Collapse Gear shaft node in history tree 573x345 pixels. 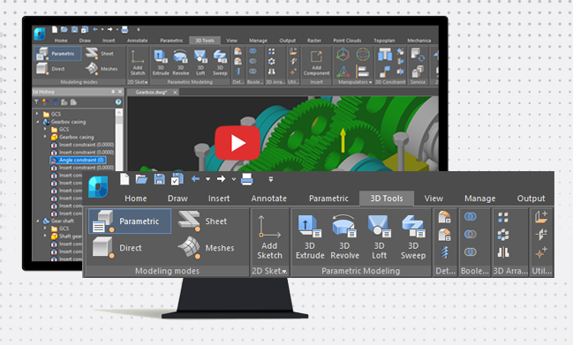37,221
